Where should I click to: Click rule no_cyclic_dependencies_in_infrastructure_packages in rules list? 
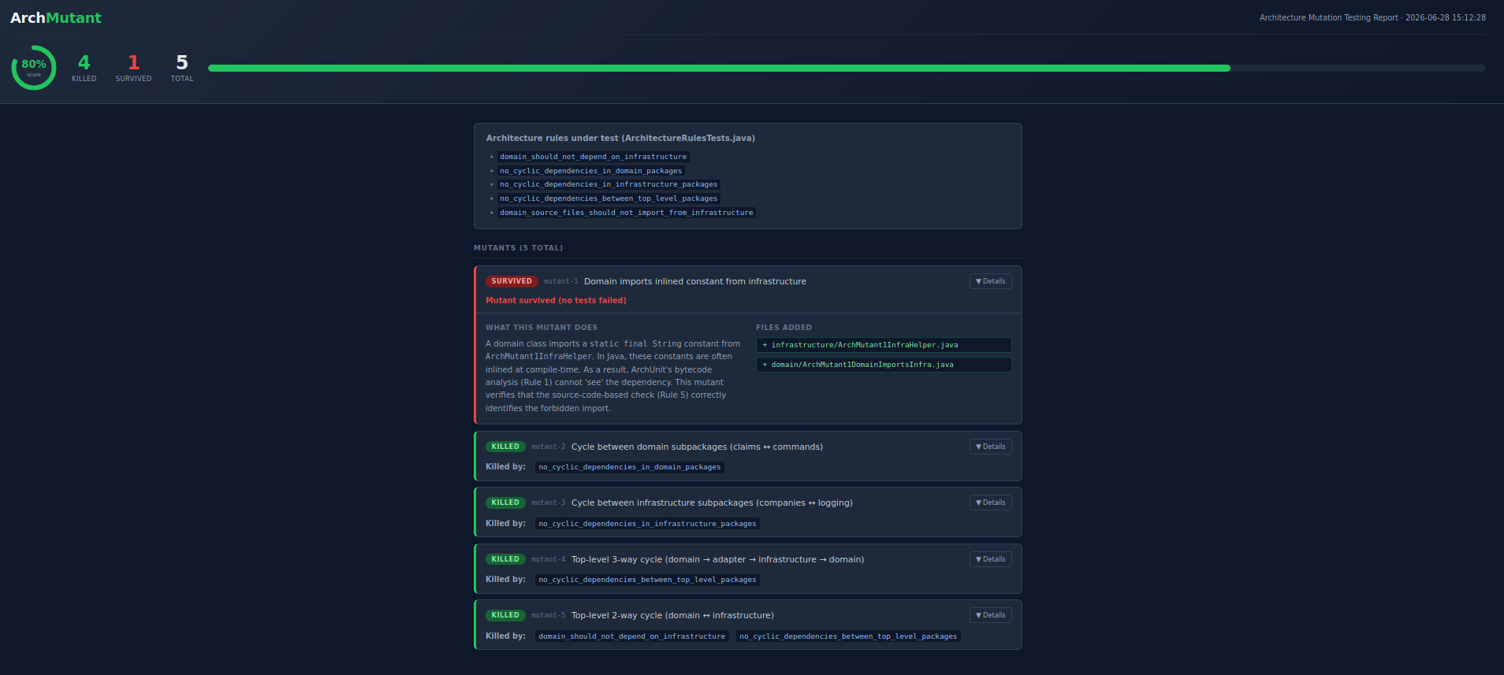click(x=609, y=184)
